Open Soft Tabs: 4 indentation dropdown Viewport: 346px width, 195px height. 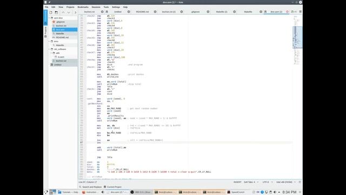tap(251, 182)
